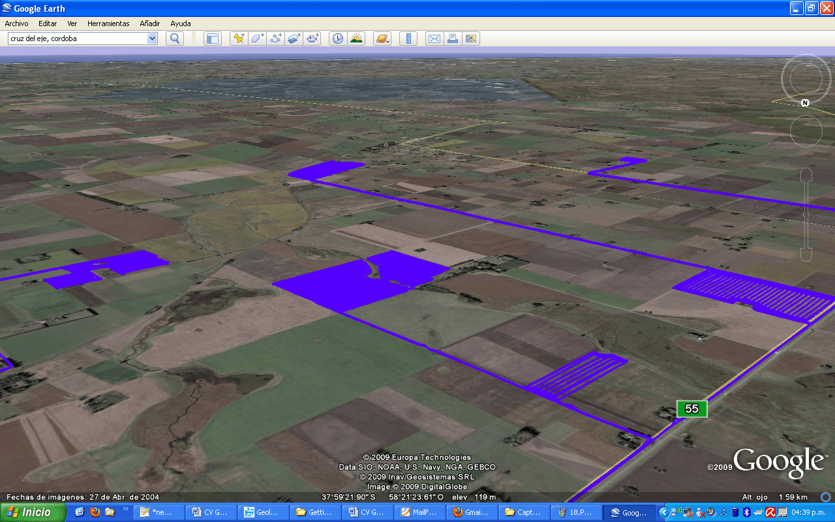Click the Bluetooth tray icon
Viewport: 835px width, 522px height.
tap(747, 512)
